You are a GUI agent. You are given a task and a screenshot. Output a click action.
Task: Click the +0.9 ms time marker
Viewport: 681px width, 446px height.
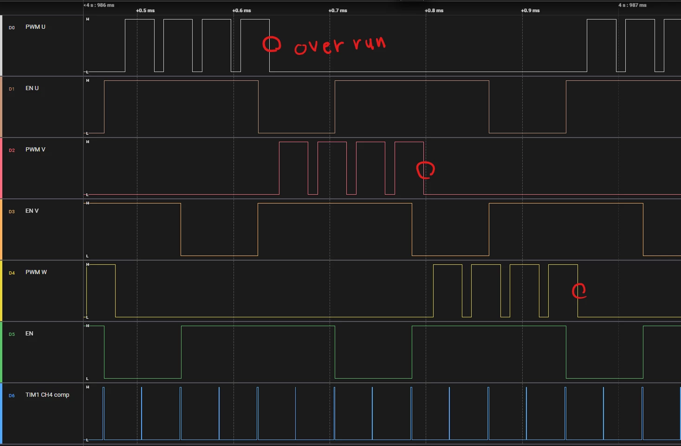530,11
